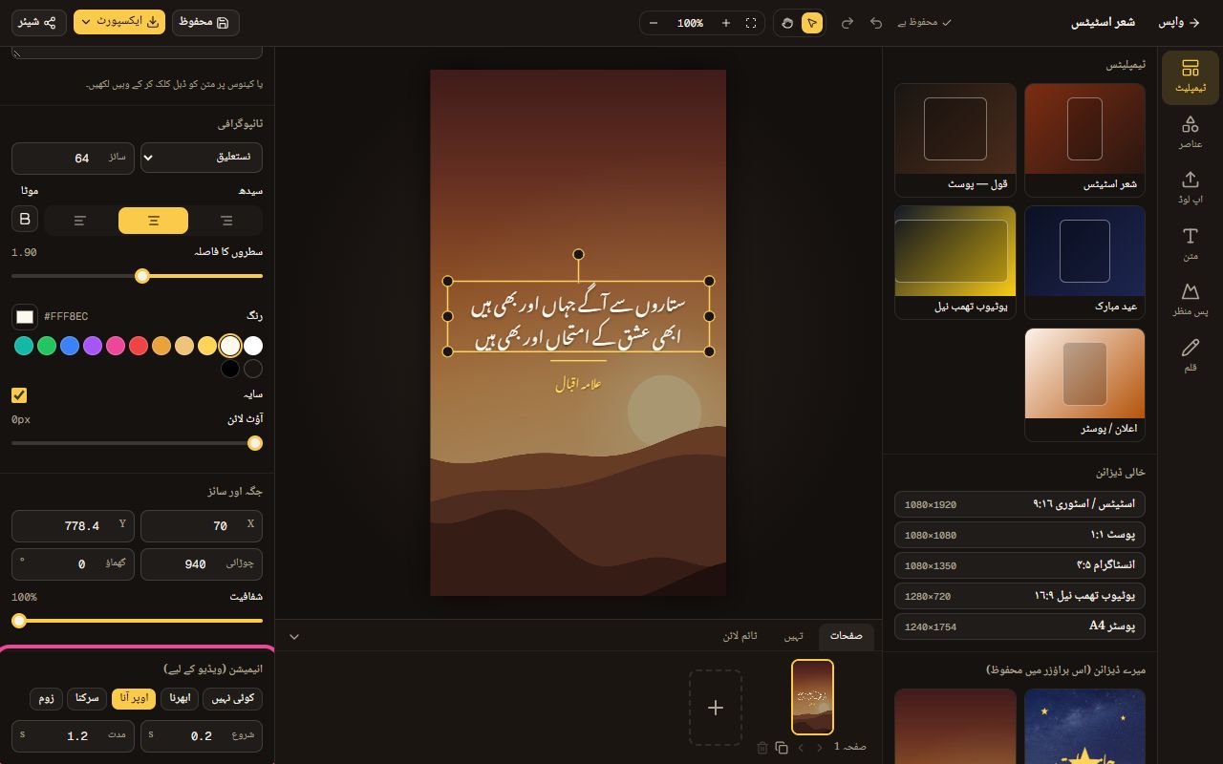Viewport: 1223px width, 764px height.
Task: Toggle the سایہ shadow checkbox
Action: (19, 394)
